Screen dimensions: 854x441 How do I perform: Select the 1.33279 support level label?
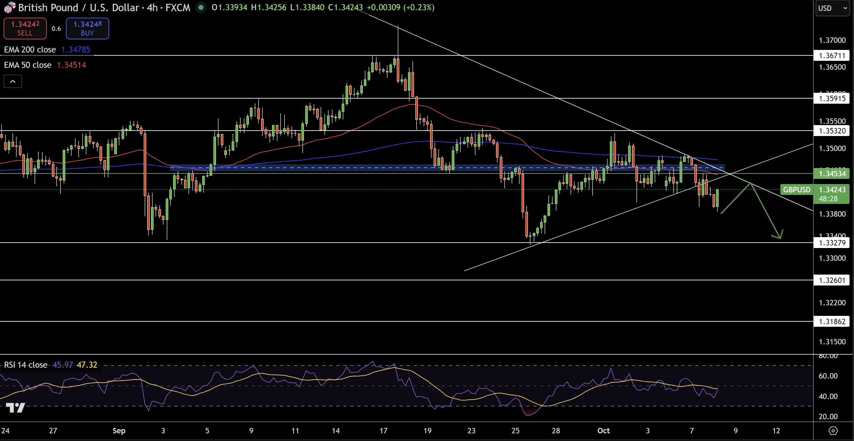pyautogui.click(x=832, y=243)
